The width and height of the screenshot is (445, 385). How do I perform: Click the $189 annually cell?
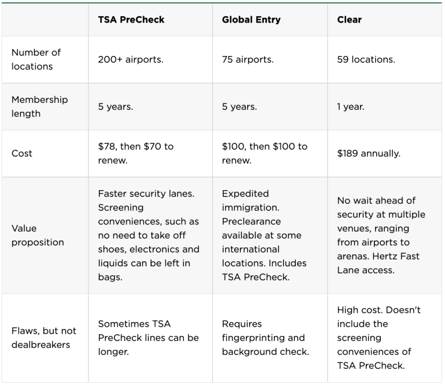369,154
